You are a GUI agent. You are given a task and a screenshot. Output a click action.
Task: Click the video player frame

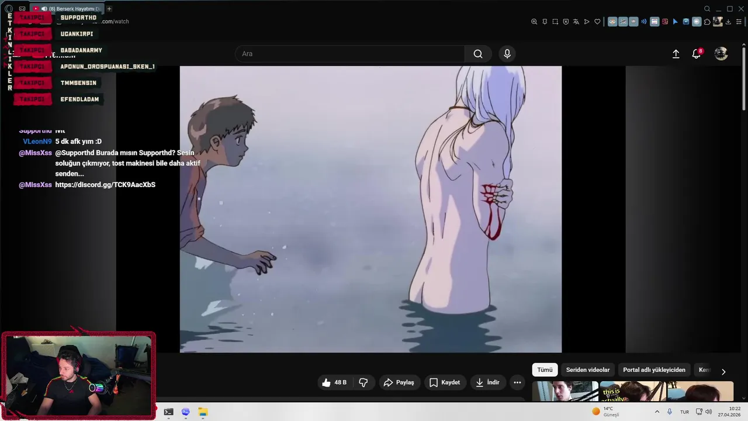click(x=370, y=209)
